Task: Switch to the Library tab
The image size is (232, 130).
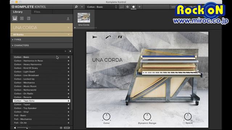Action: 18,12
